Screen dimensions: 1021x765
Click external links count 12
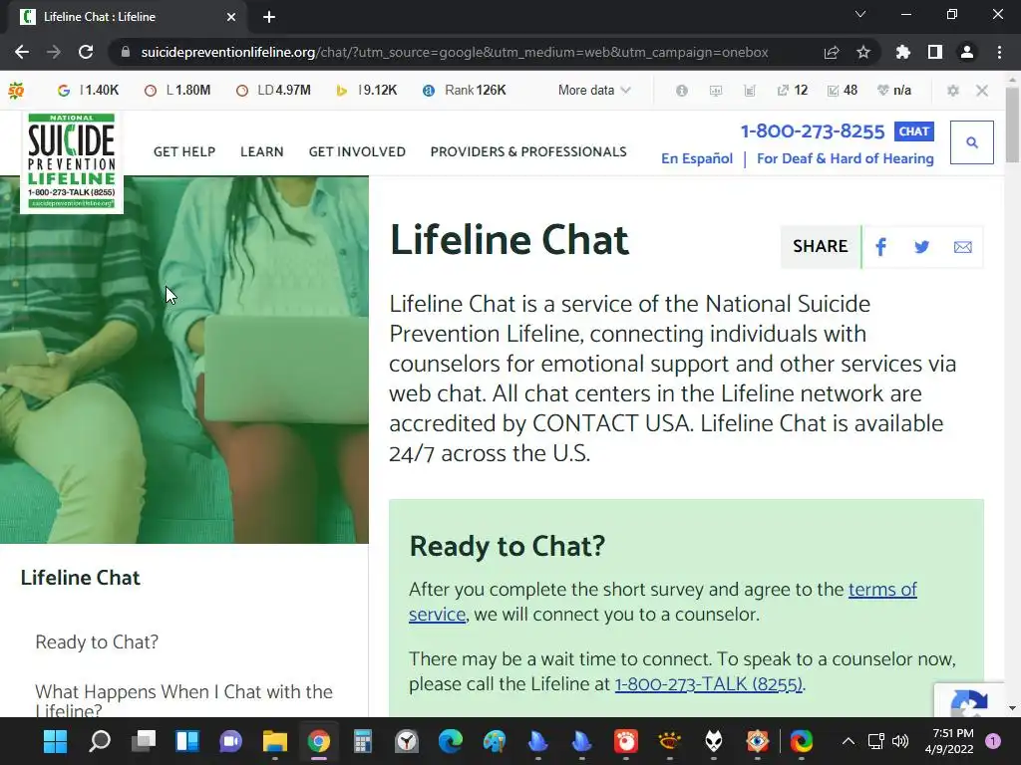tap(793, 91)
